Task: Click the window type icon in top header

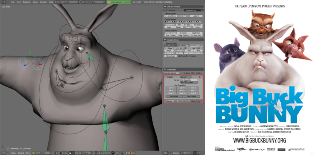Action: (x=4, y=2)
